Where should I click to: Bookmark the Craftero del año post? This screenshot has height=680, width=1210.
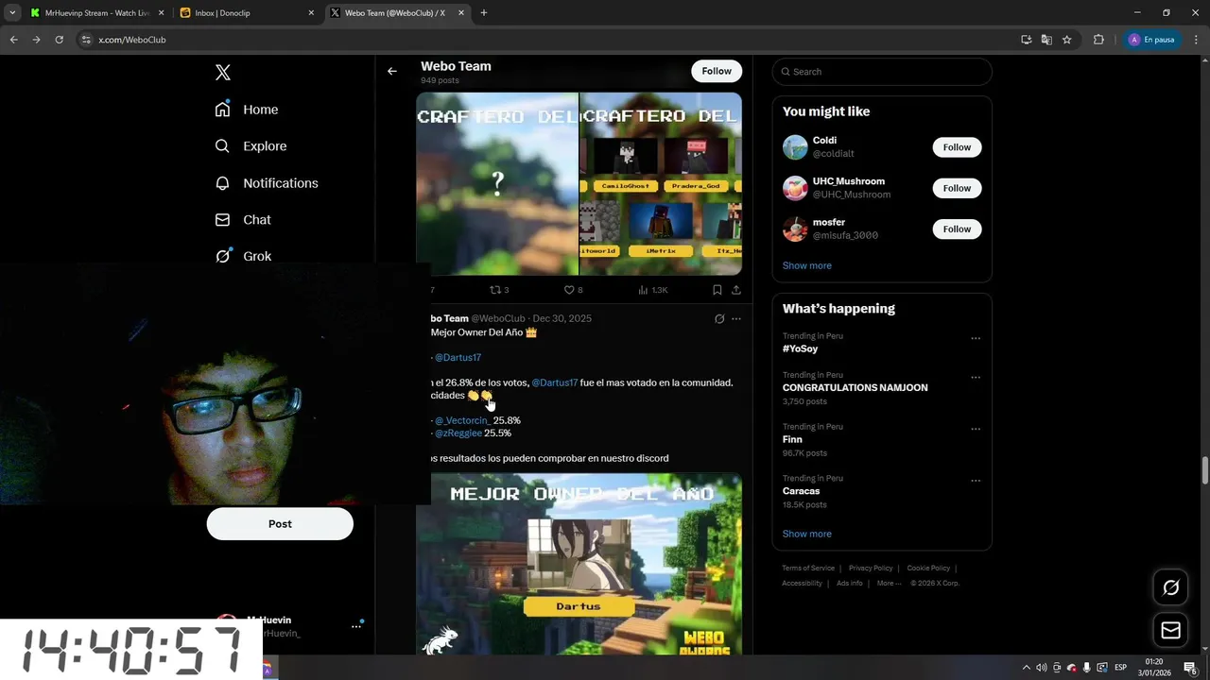pos(717,290)
